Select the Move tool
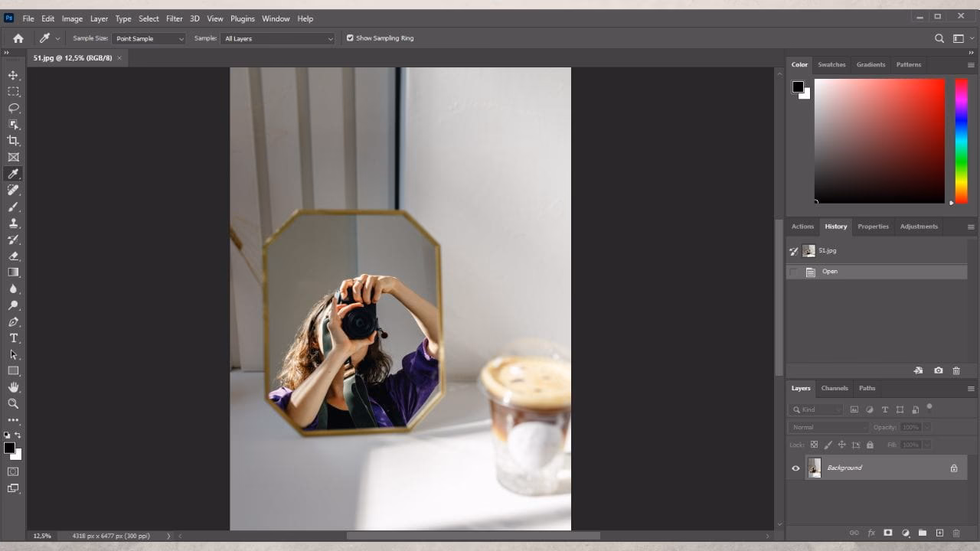The height and width of the screenshot is (551, 980). click(12, 75)
